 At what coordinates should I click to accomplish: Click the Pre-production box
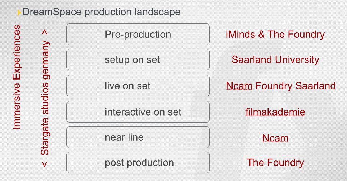(x=138, y=34)
